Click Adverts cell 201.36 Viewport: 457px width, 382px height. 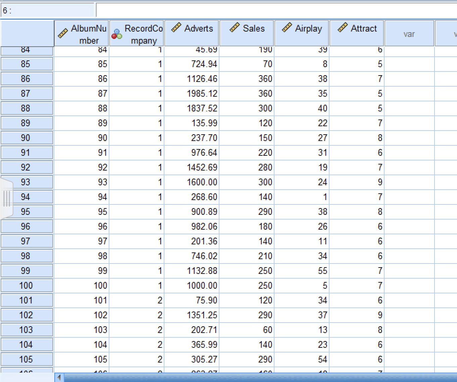click(x=192, y=241)
